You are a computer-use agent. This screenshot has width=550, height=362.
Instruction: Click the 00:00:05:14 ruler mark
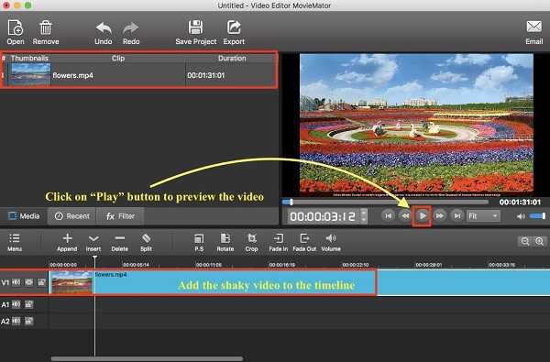point(136,265)
